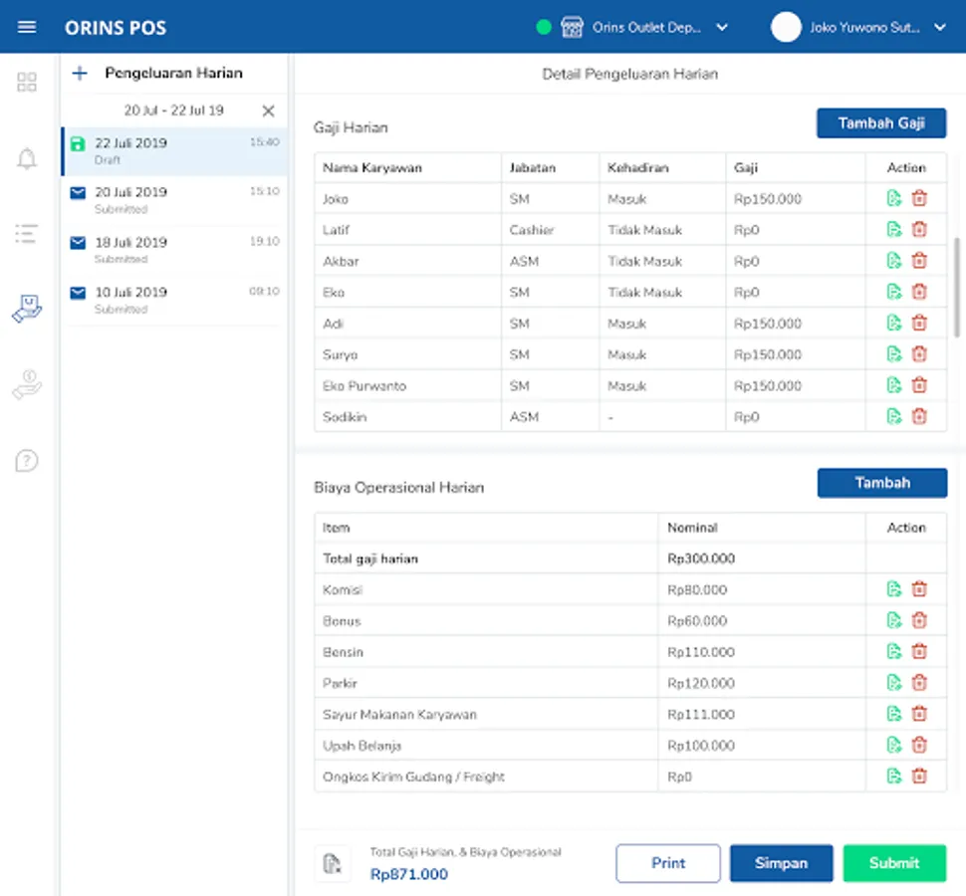The height and width of the screenshot is (896, 966).
Task: Expand Joko Yuwono user account dropdown
Action: pyautogui.click(x=939, y=28)
